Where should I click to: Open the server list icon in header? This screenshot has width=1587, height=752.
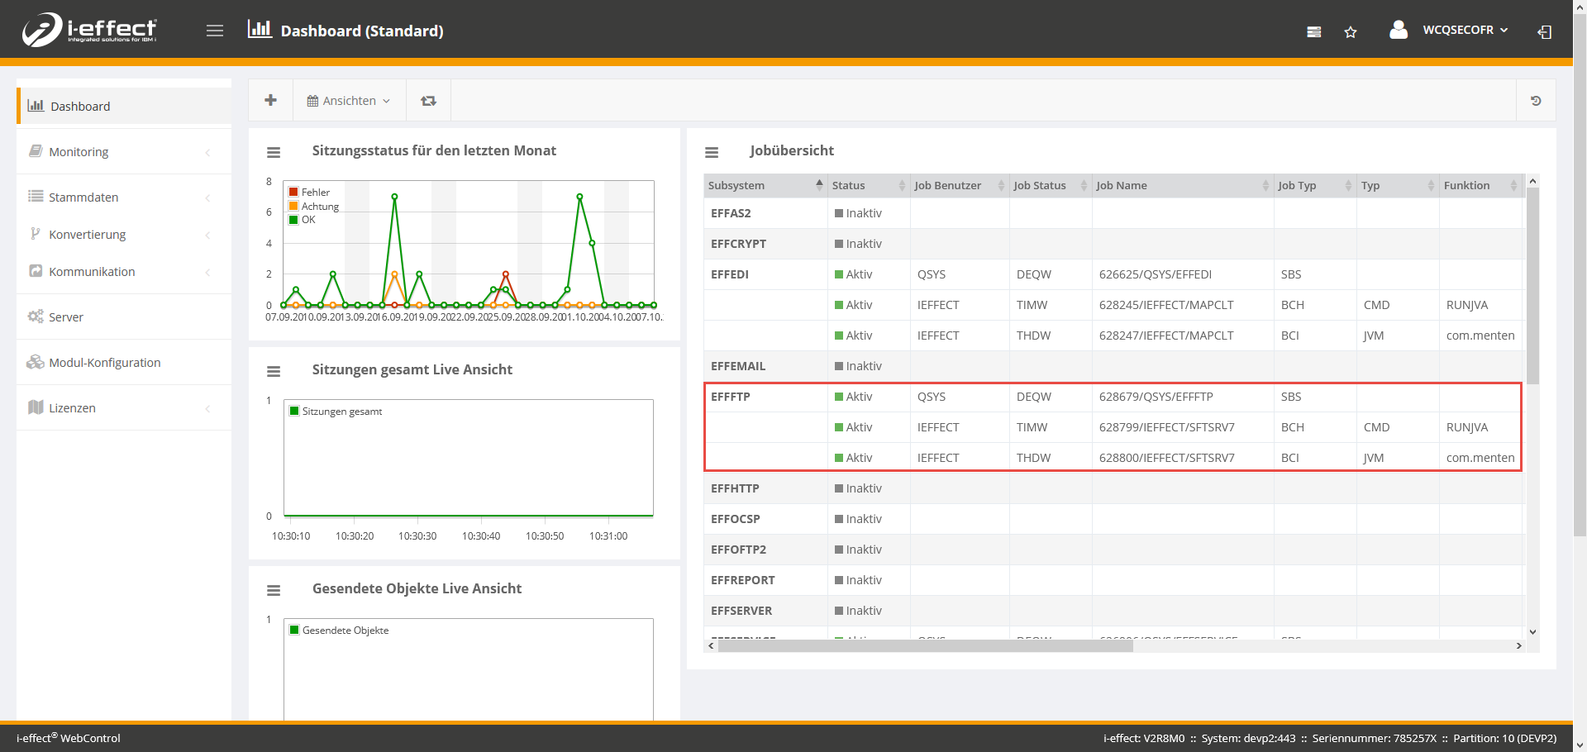pos(1313,32)
